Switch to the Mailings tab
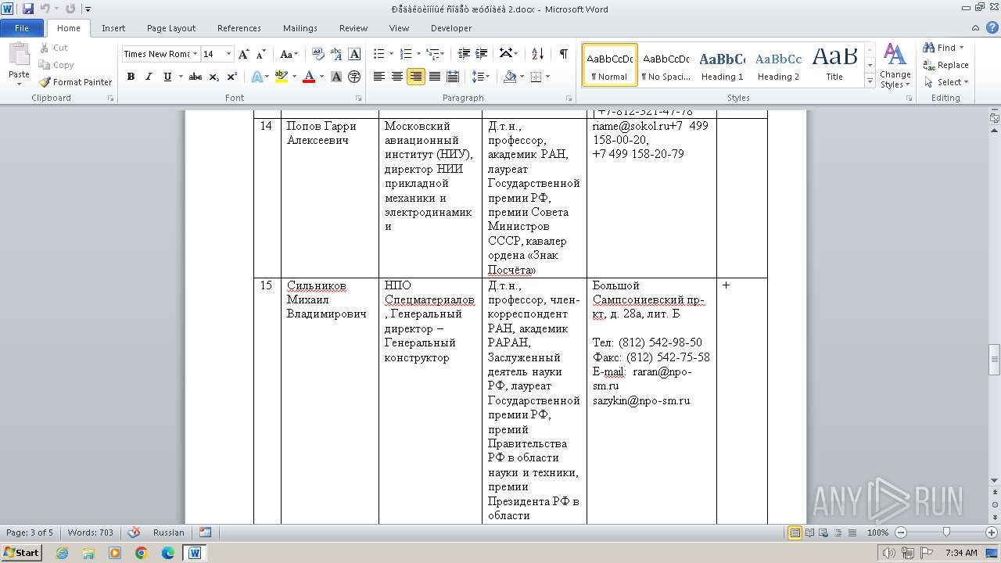Viewport: 1001px width, 563px height. click(x=300, y=28)
